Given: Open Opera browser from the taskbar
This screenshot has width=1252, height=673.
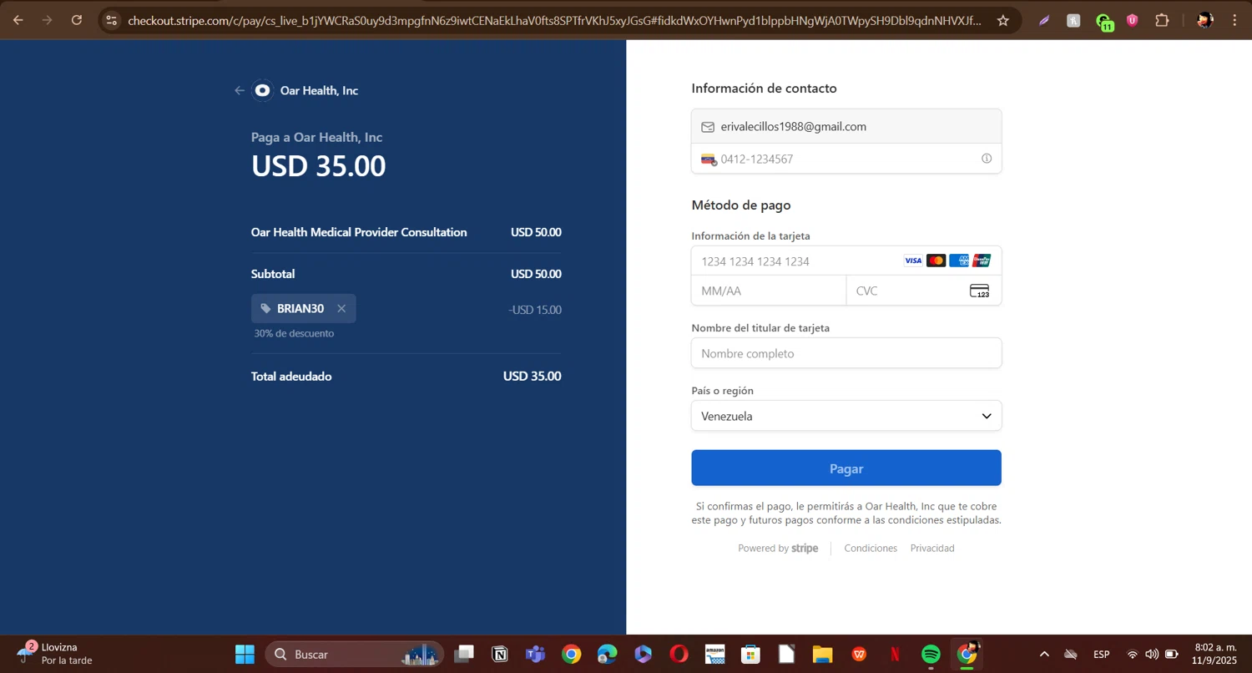Looking at the screenshot, I should point(679,654).
